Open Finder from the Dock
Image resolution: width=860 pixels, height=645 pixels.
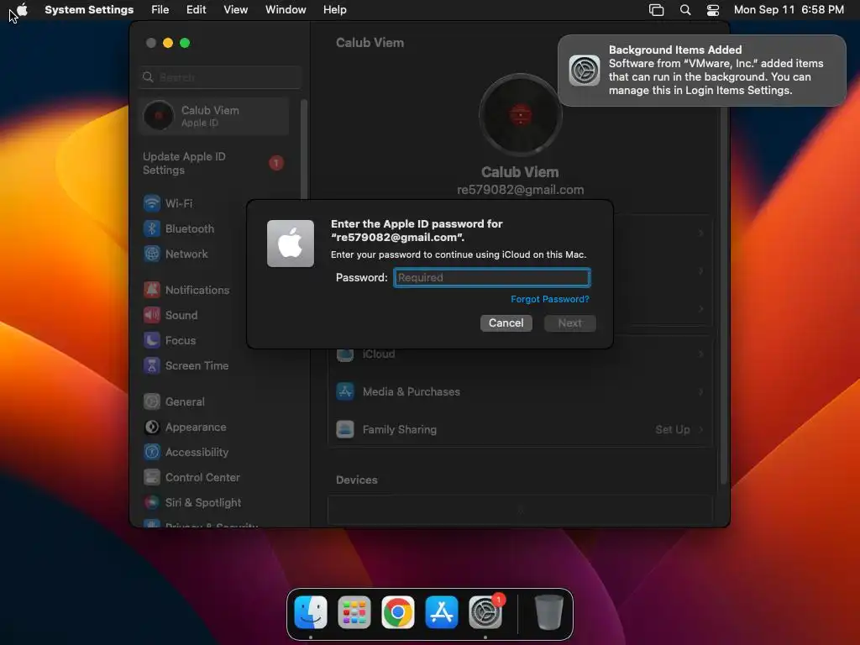point(311,612)
